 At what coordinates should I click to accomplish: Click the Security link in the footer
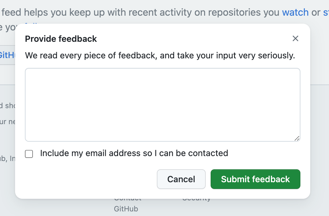coord(196,198)
